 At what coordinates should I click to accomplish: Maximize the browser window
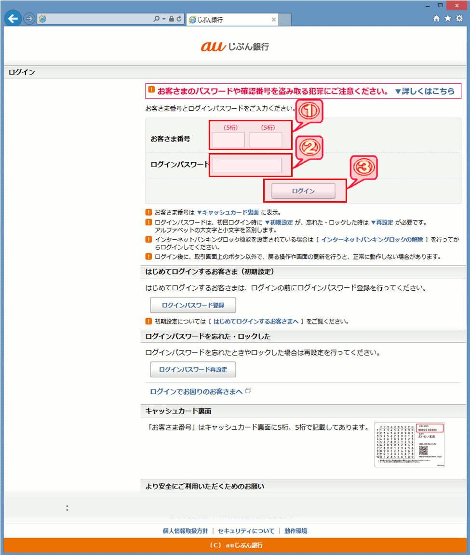click(440, 6)
